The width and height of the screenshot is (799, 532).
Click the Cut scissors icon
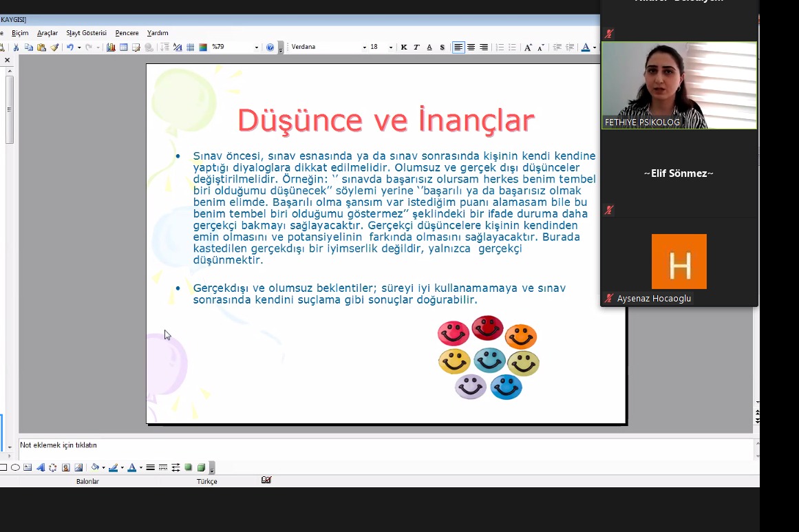coord(16,47)
